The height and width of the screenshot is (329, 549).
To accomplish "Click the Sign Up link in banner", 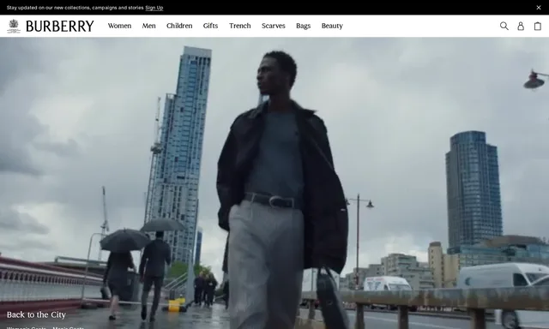I will [x=154, y=8].
